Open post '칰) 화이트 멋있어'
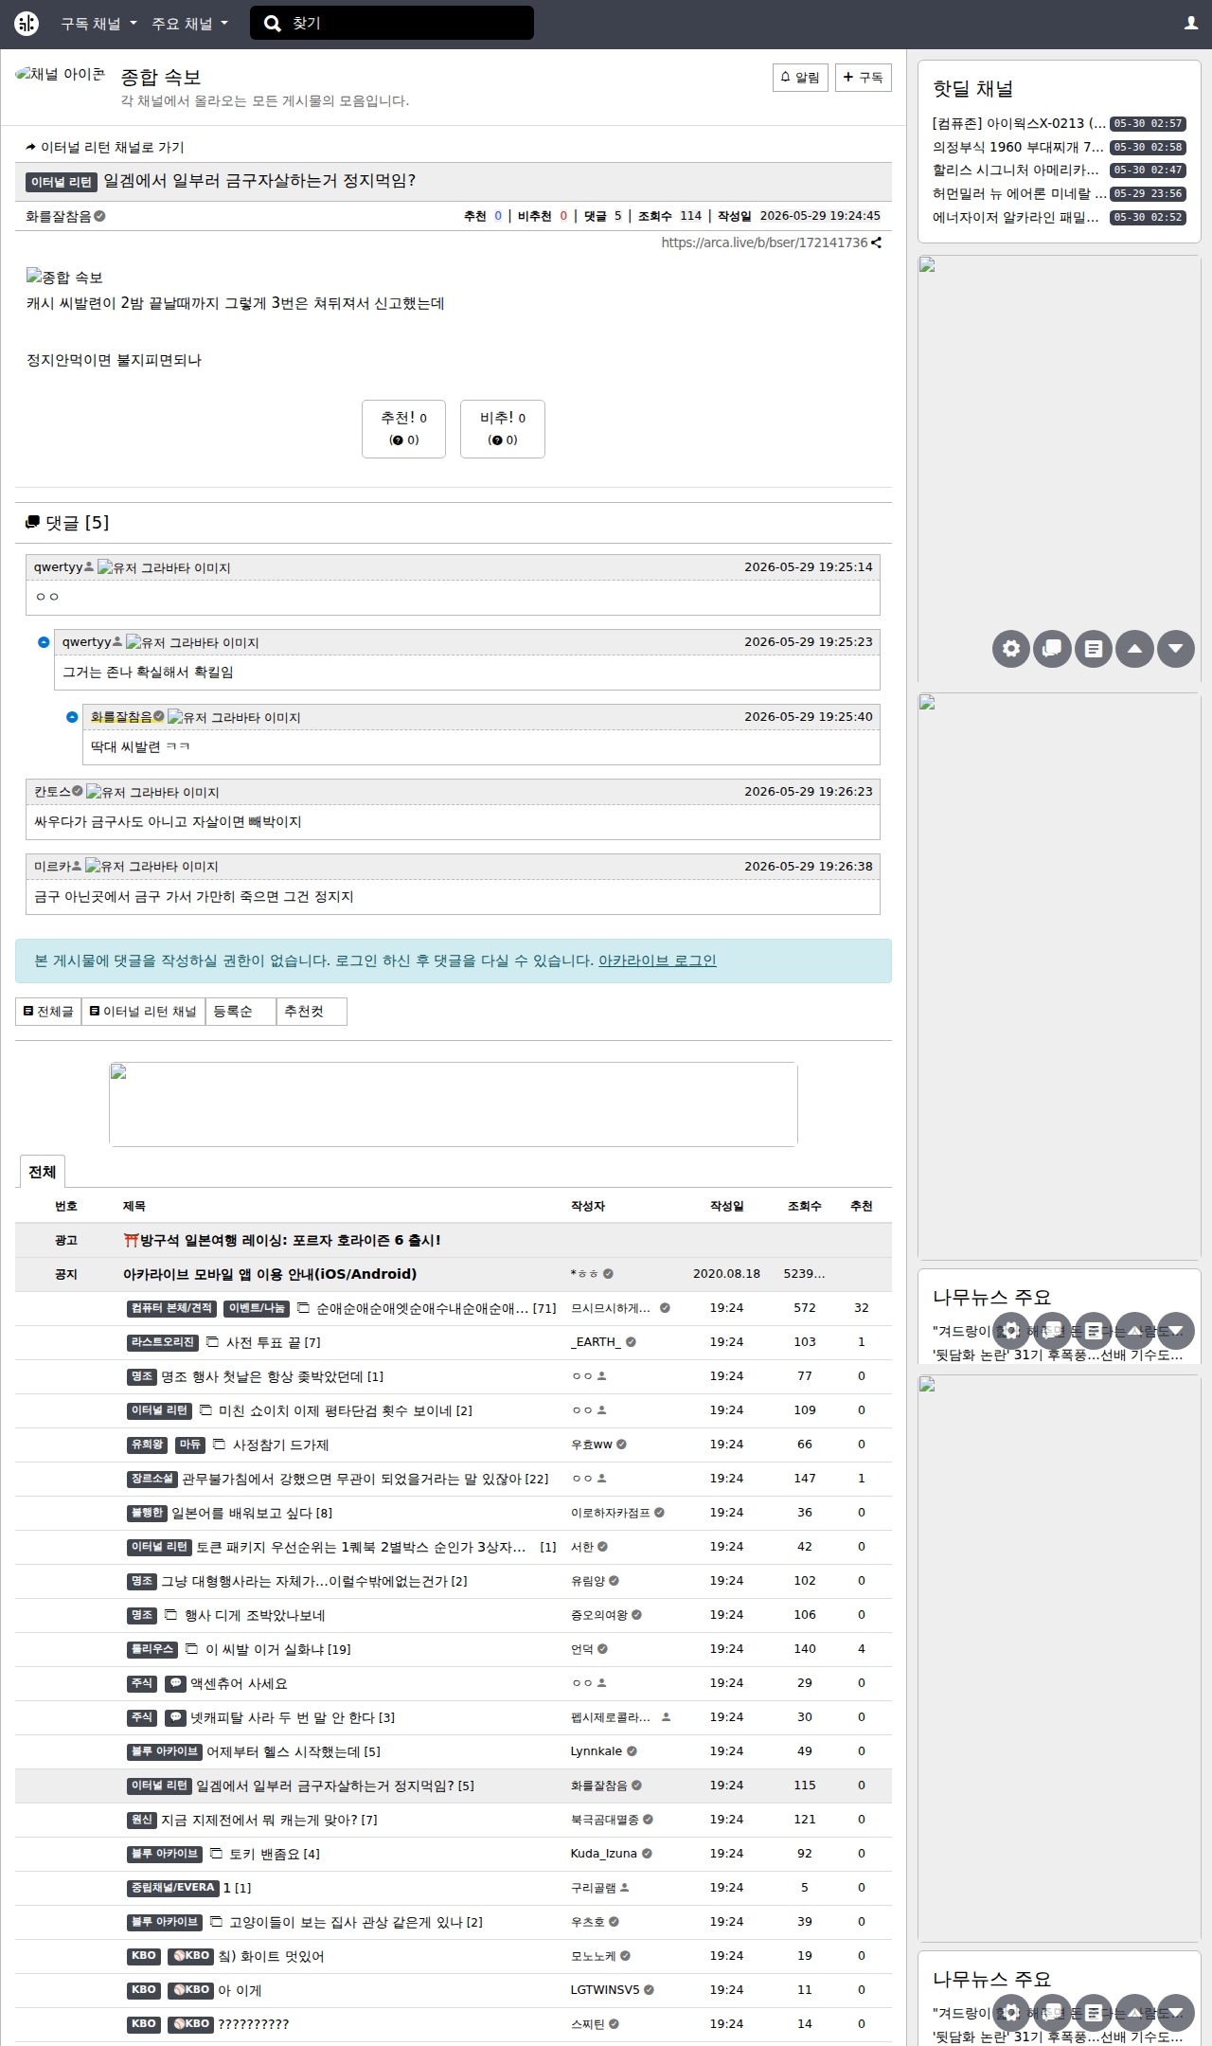Viewport: 1212px width, 2046px height. [x=271, y=1957]
